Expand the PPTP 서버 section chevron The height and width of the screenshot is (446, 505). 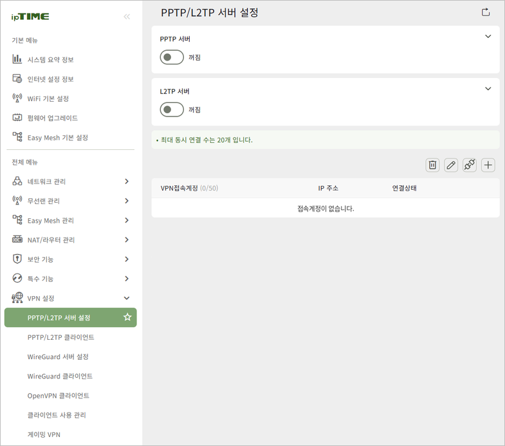[488, 37]
